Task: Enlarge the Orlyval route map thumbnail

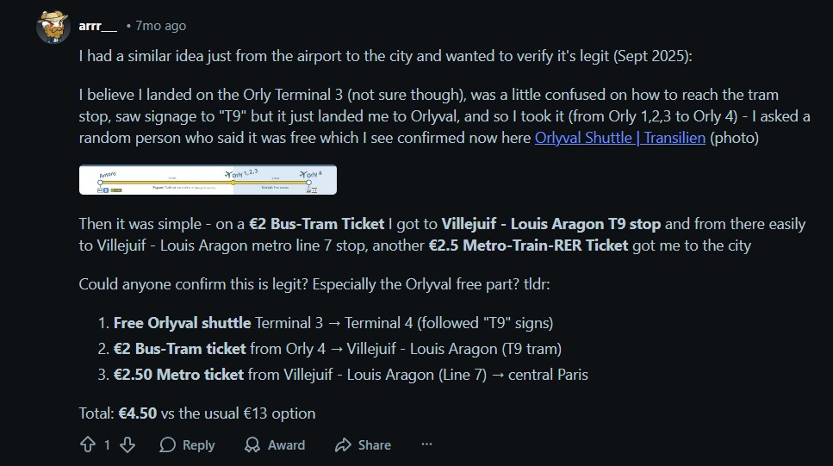Action: pos(208,179)
